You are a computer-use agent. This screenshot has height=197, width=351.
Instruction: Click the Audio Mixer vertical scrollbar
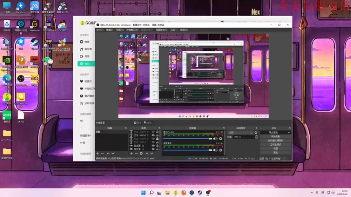pos(225,143)
